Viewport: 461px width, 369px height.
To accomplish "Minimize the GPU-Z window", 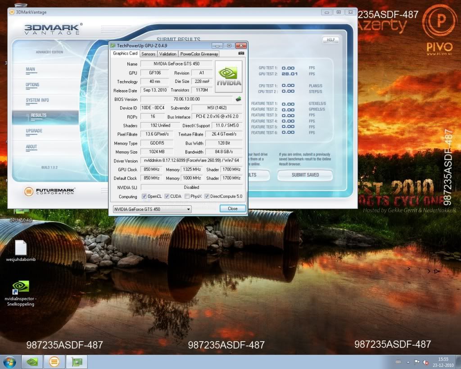I will [217, 46].
